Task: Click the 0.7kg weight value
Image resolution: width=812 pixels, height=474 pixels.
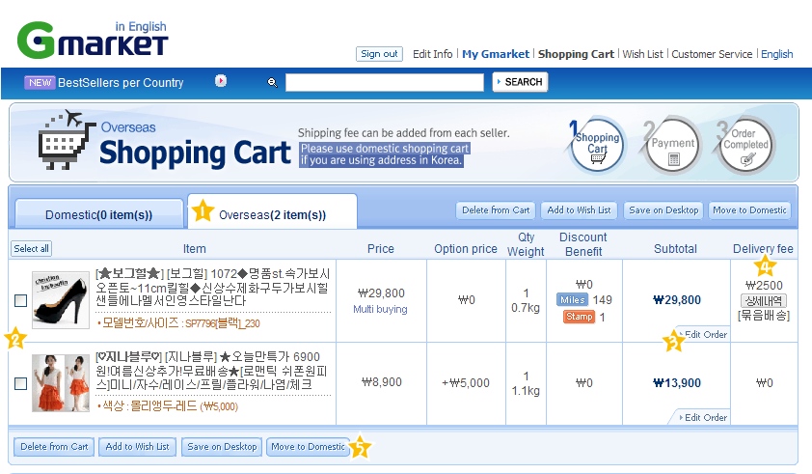Action: tap(526, 308)
